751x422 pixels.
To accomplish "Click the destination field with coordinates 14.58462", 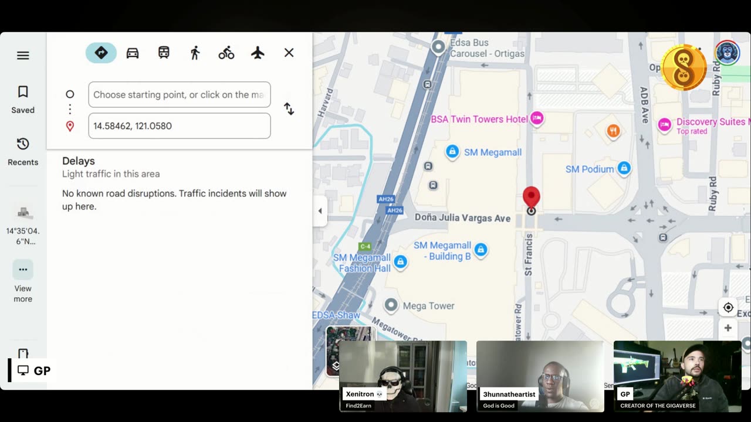I will pos(180,126).
